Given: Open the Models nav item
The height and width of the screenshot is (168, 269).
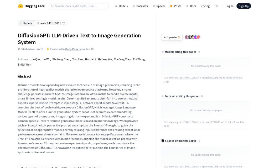Looking at the screenshot, I should pos(121,6).
